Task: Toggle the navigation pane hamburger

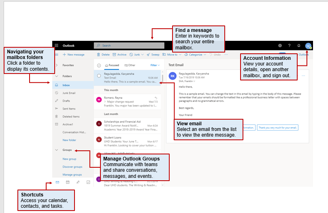Action: [57, 55]
